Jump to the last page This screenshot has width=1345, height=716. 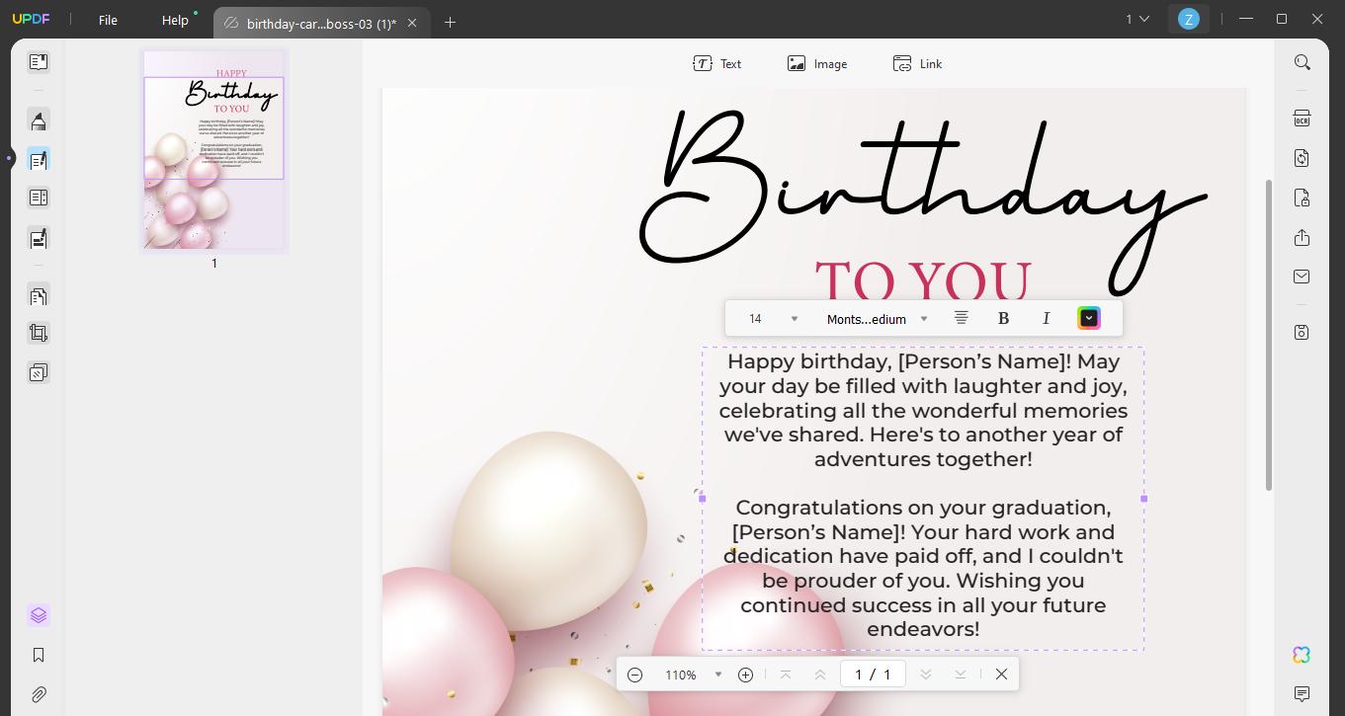(x=960, y=675)
